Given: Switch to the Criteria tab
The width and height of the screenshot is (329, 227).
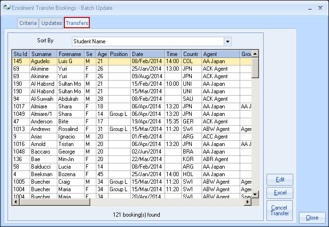Looking at the screenshot, I should click(28, 23).
